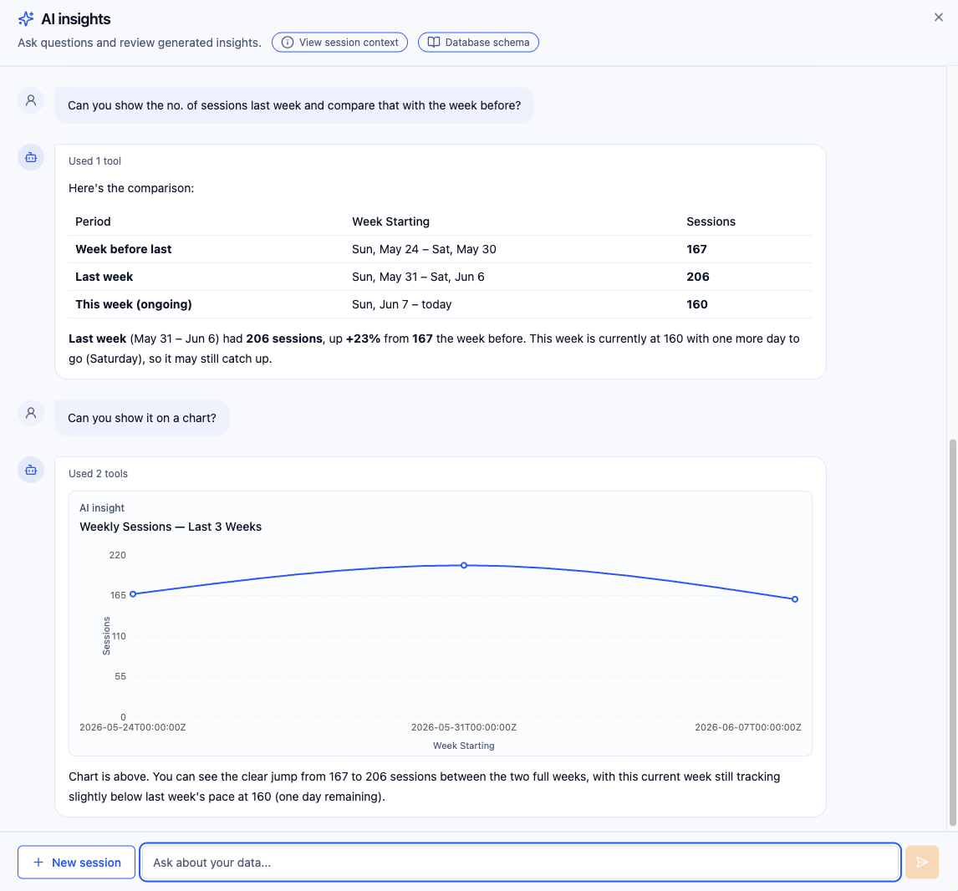
Task: Click the date range Sun, May 31 – Sat, Jun 6
Action: pos(418,277)
